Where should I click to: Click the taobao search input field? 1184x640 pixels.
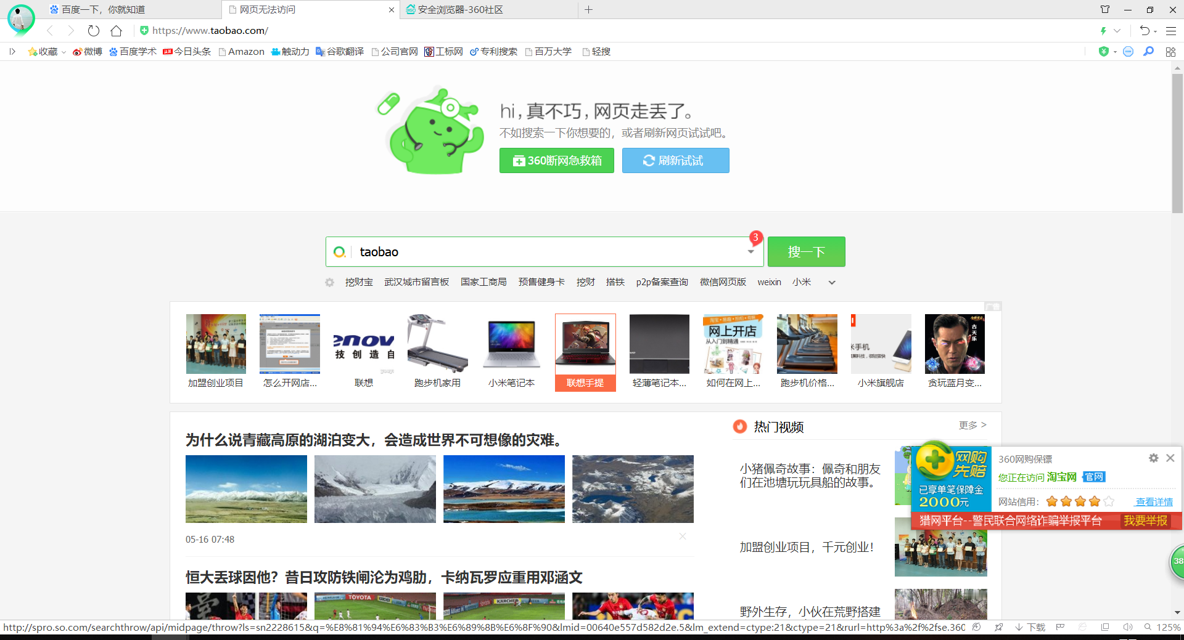546,251
